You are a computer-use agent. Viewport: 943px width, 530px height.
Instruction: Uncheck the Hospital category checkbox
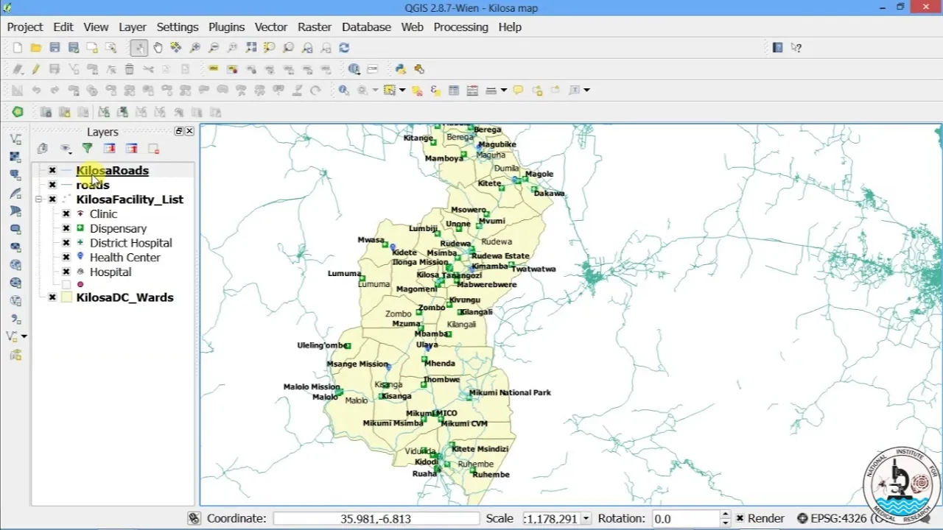coord(66,272)
